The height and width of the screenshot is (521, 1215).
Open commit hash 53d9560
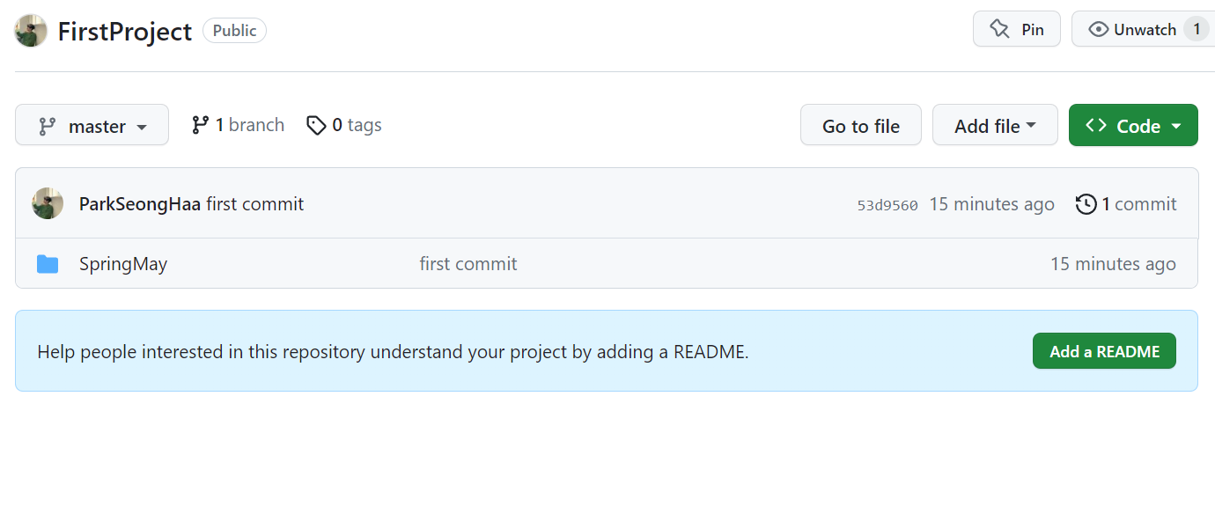887,205
